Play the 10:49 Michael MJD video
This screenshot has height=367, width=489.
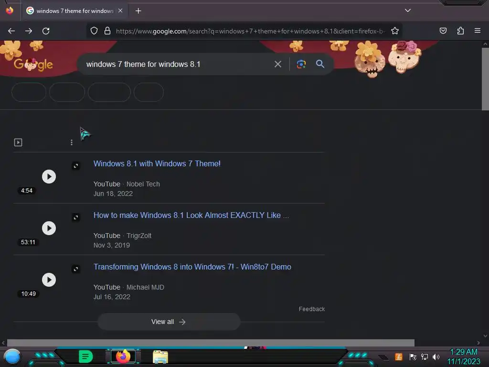(x=49, y=280)
